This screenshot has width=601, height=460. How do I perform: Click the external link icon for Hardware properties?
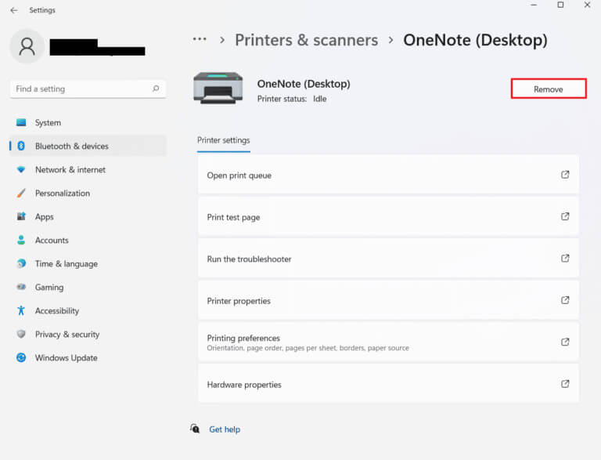(565, 384)
